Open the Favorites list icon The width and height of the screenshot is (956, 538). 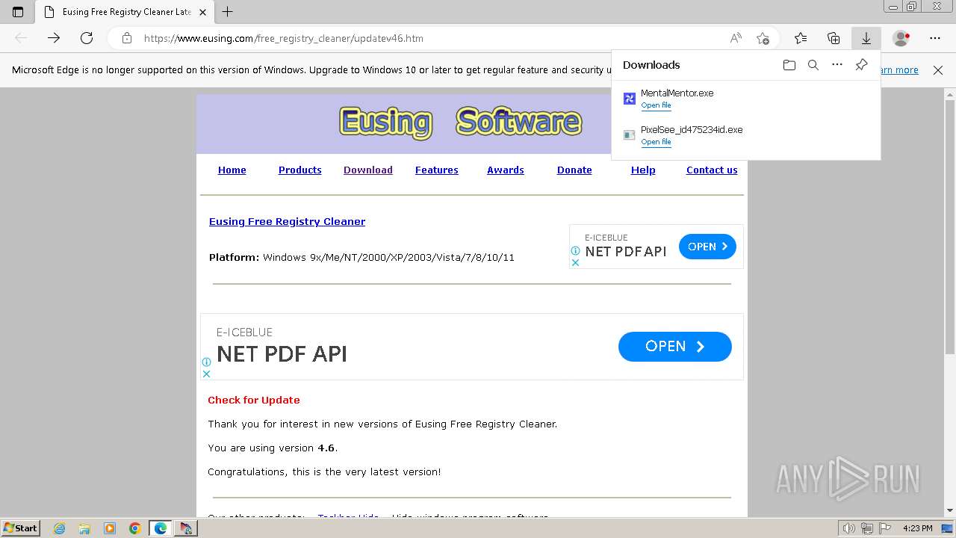pos(801,38)
